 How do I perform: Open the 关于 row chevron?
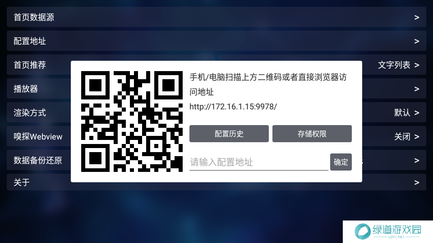coord(417,182)
